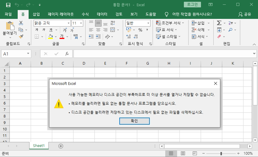This screenshot has height=157, width=258.
Task: Click the 공유 share button
Action: [245, 14]
